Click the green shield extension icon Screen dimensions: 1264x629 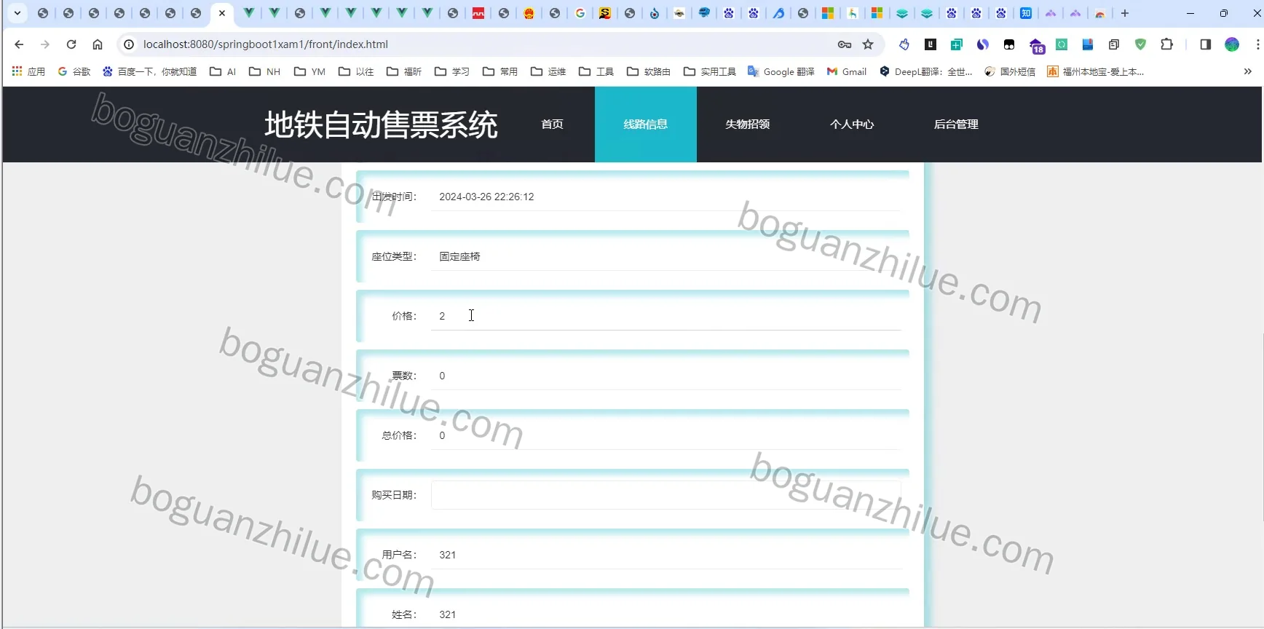point(1141,44)
